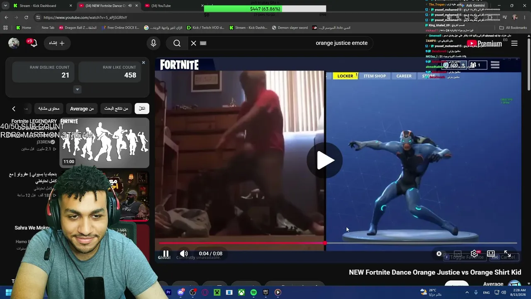Reload the current YouTube page
This screenshot has width=531, height=299.
point(26,17)
